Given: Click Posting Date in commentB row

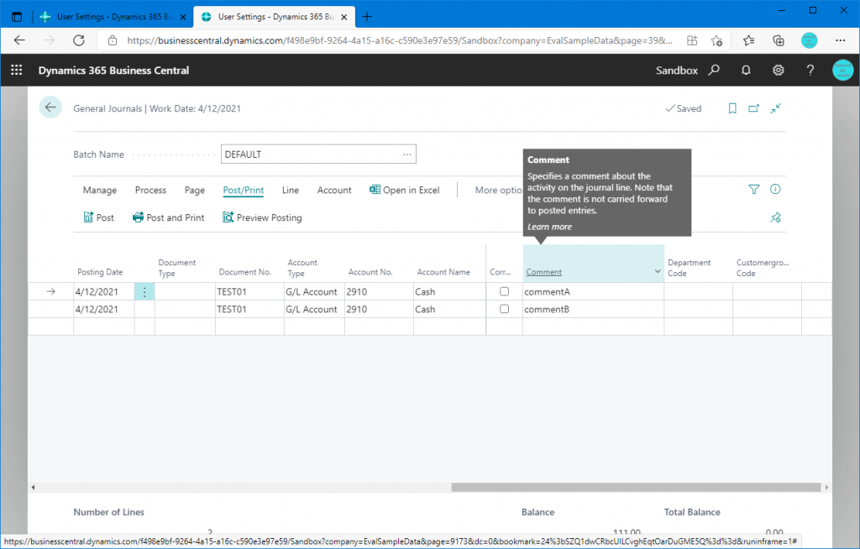Looking at the screenshot, I should [103, 309].
